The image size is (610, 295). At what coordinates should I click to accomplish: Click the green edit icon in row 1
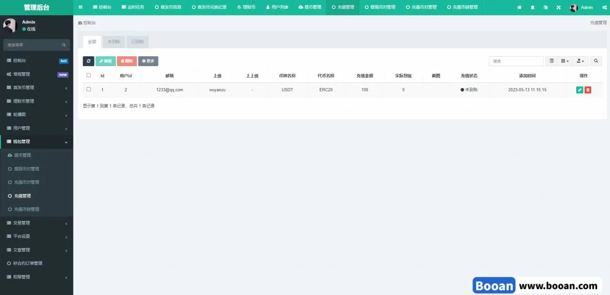[x=579, y=90]
